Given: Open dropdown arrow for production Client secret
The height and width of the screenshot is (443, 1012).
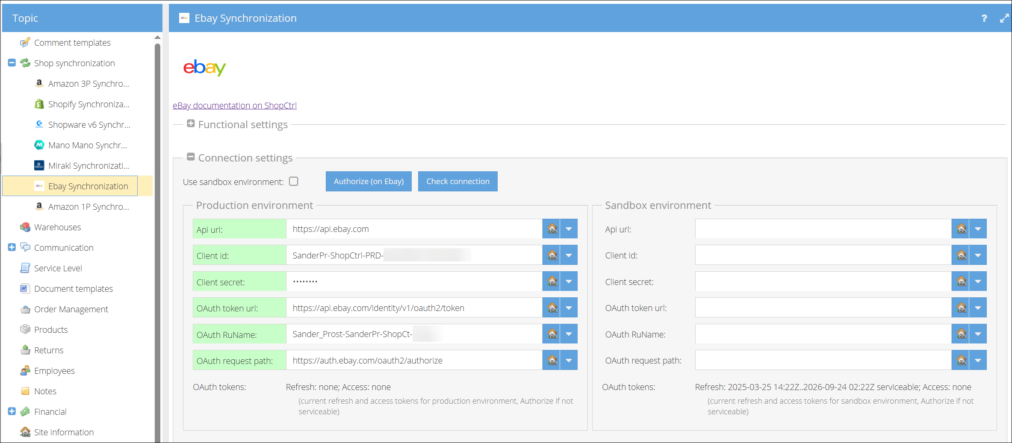Looking at the screenshot, I should pos(569,282).
